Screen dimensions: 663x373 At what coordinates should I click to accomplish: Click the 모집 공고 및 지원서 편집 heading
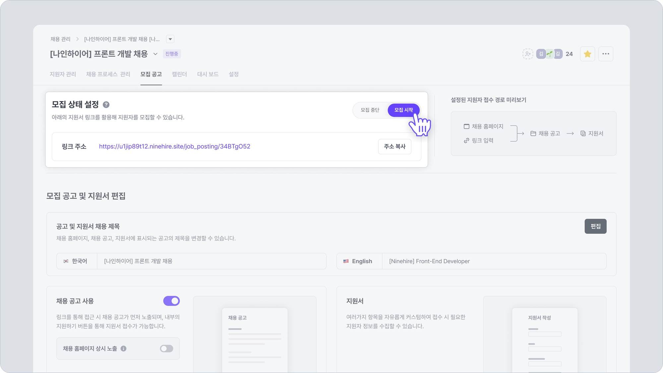86,196
